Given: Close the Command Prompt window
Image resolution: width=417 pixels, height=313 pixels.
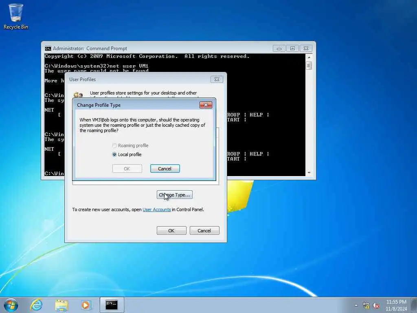Looking at the screenshot, I should pyautogui.click(x=306, y=48).
